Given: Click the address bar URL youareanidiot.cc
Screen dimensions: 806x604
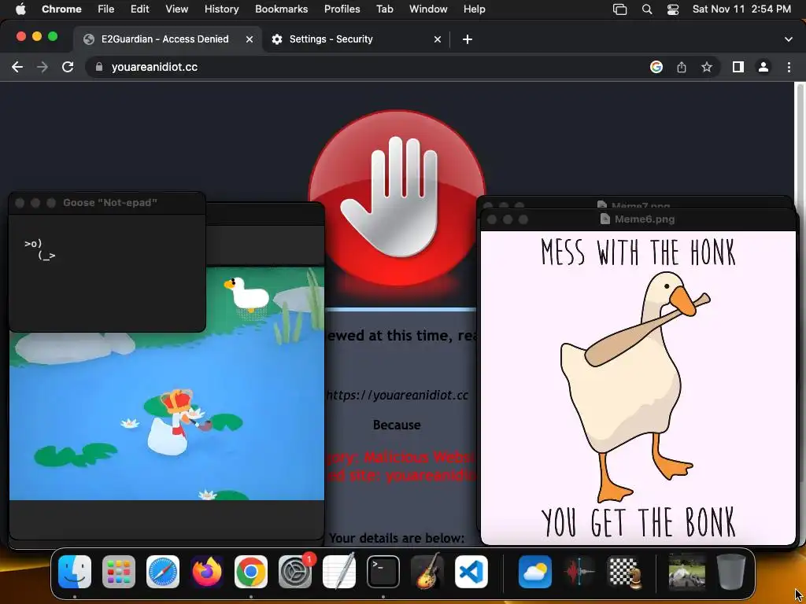Looking at the screenshot, I should [154, 67].
